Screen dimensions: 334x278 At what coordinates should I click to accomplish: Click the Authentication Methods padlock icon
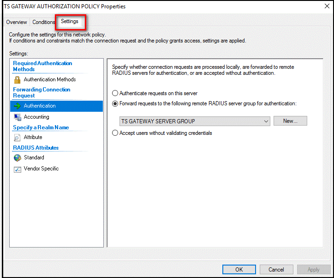17,80
